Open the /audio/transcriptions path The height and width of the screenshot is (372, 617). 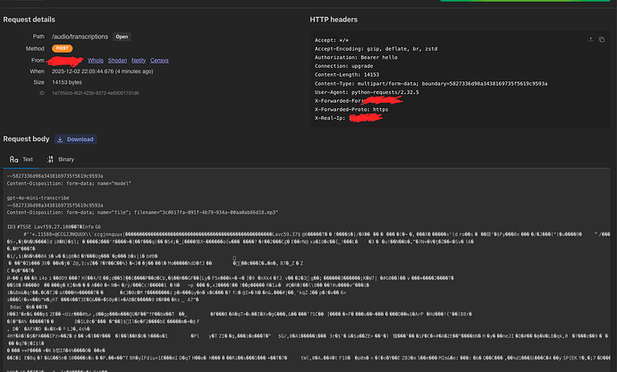coord(122,37)
